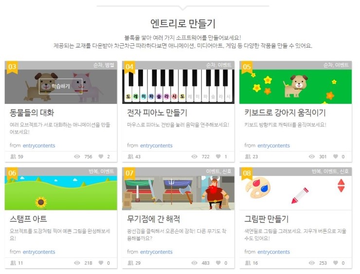Viewport: 360px width, 274px height.
Task: Click the heart icon on 그림판 만들기 card
Action: click(336, 263)
